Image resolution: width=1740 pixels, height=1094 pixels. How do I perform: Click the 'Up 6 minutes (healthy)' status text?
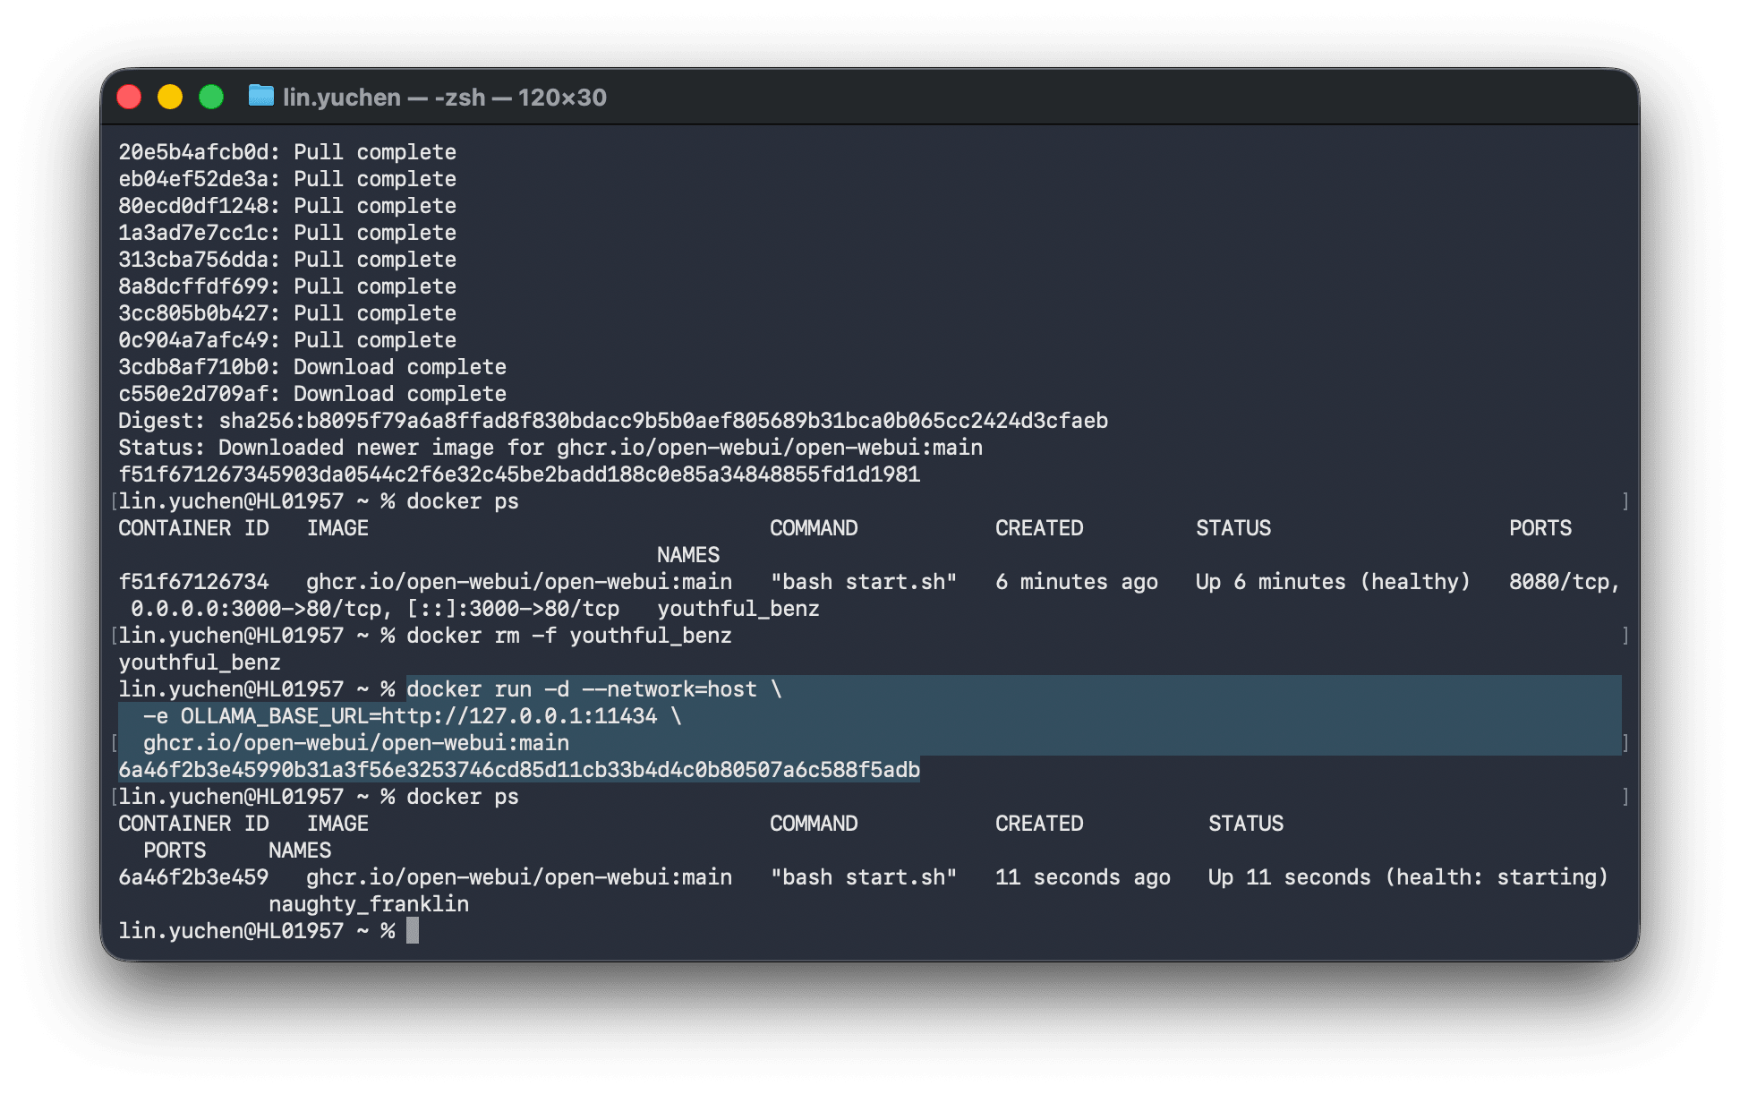[1333, 582]
